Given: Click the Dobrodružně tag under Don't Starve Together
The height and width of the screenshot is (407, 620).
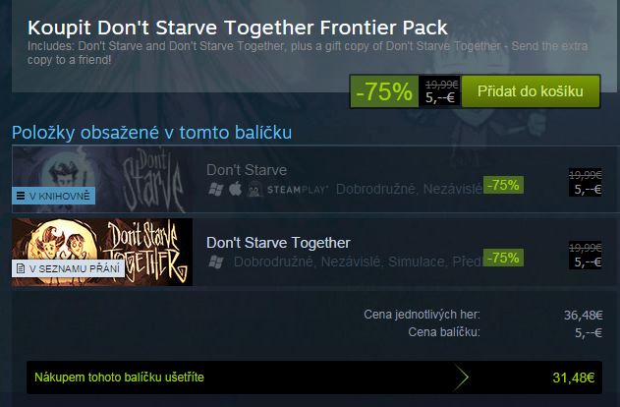Looking at the screenshot, I should 273,262.
